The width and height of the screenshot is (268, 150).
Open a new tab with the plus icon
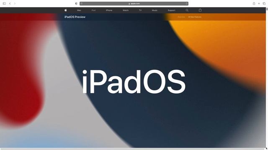259,3
